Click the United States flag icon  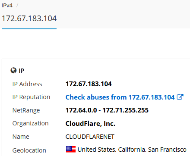point(71,150)
